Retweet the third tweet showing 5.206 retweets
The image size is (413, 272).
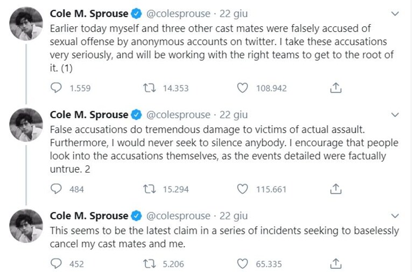tap(149, 263)
